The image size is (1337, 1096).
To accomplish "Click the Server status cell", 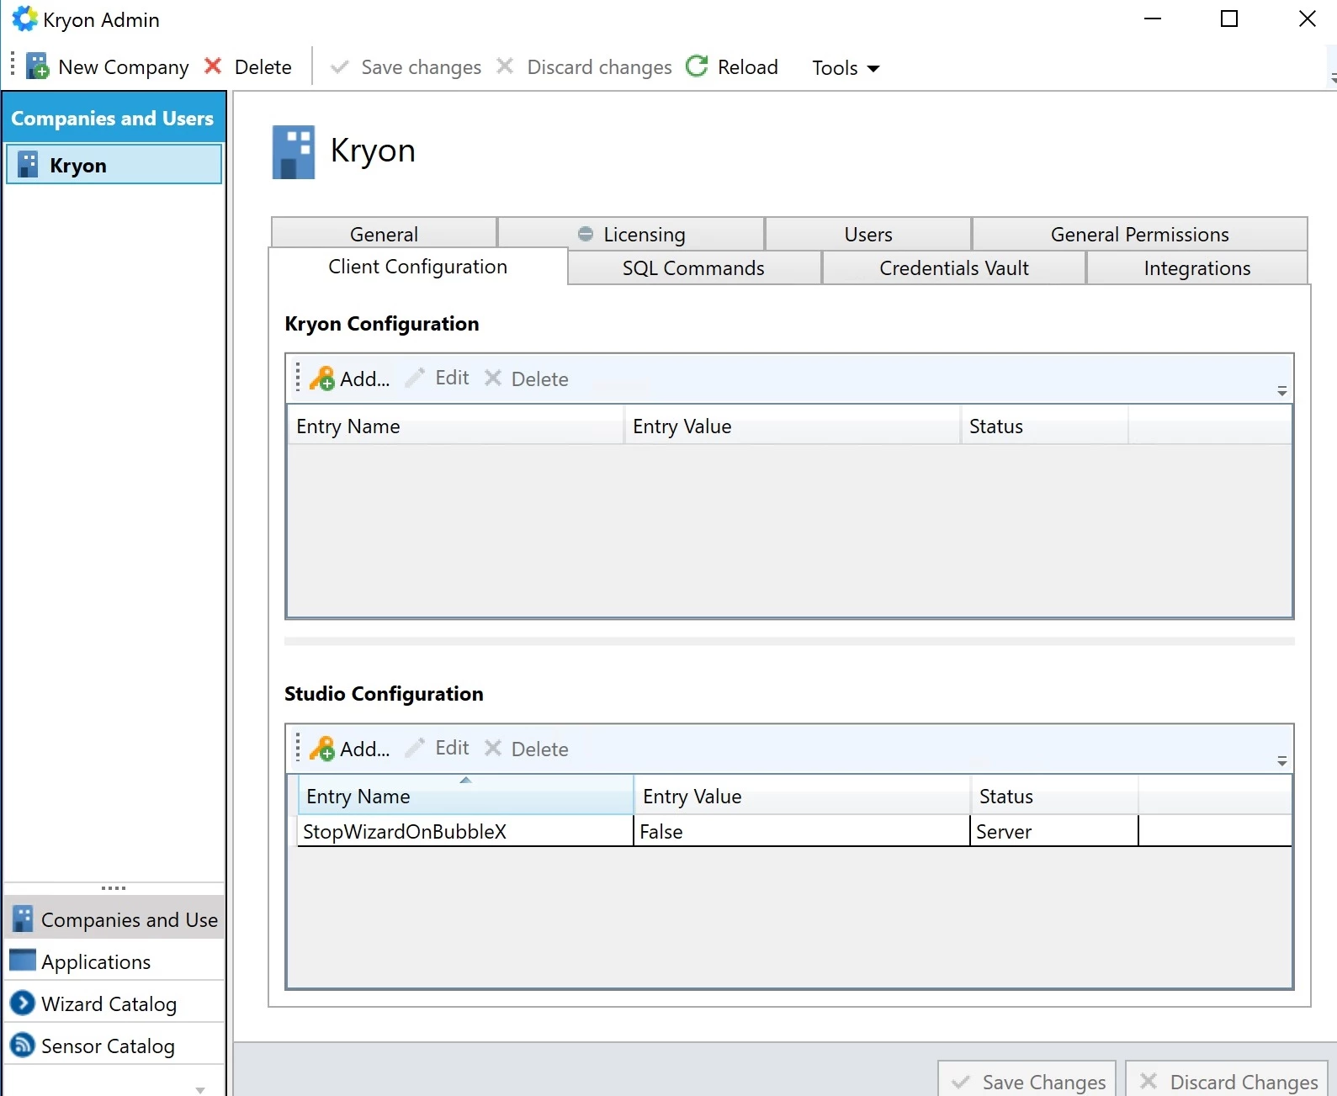I will coord(1054,831).
